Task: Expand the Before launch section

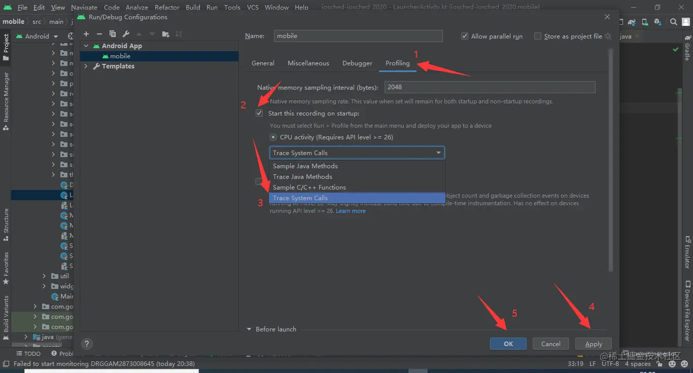Action: [249, 329]
